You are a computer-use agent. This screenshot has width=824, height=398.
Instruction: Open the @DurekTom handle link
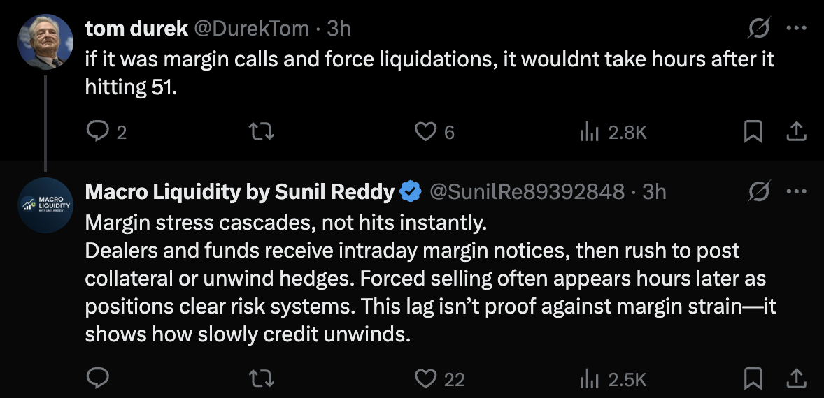pyautogui.click(x=252, y=29)
